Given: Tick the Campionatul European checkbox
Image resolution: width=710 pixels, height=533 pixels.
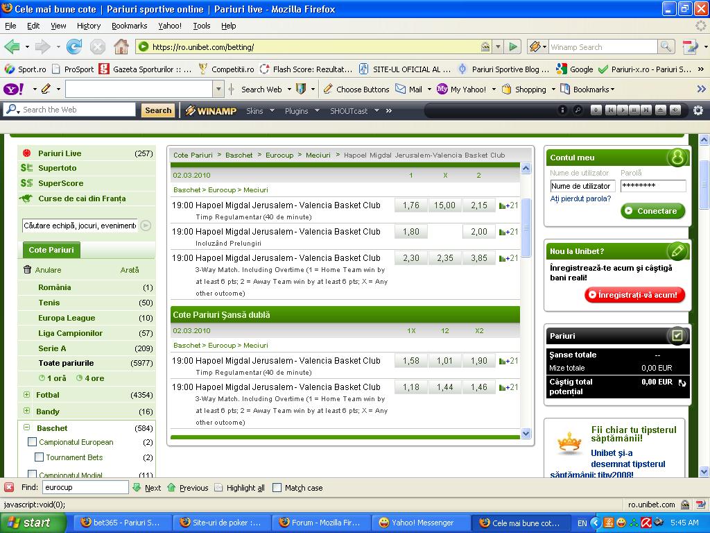Looking at the screenshot, I should pos(32,441).
